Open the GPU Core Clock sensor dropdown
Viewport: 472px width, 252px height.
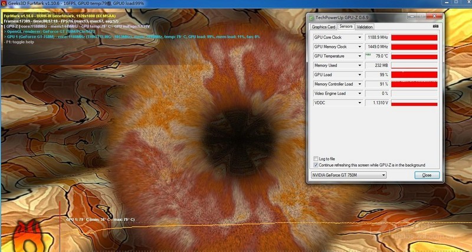pos(359,38)
